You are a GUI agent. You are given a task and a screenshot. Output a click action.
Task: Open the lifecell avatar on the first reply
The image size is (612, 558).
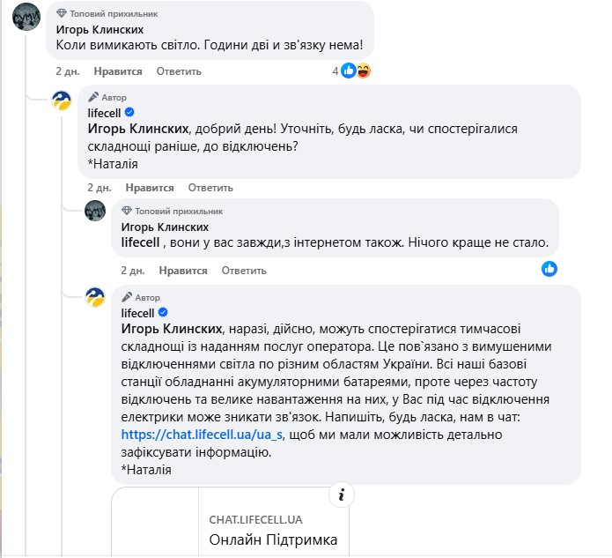click(x=63, y=101)
